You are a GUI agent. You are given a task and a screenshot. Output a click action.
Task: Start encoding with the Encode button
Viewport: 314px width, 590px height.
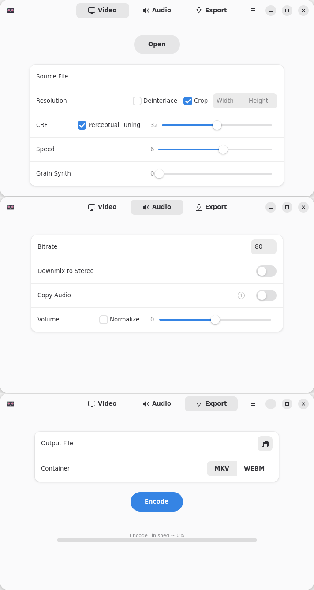[157, 502]
